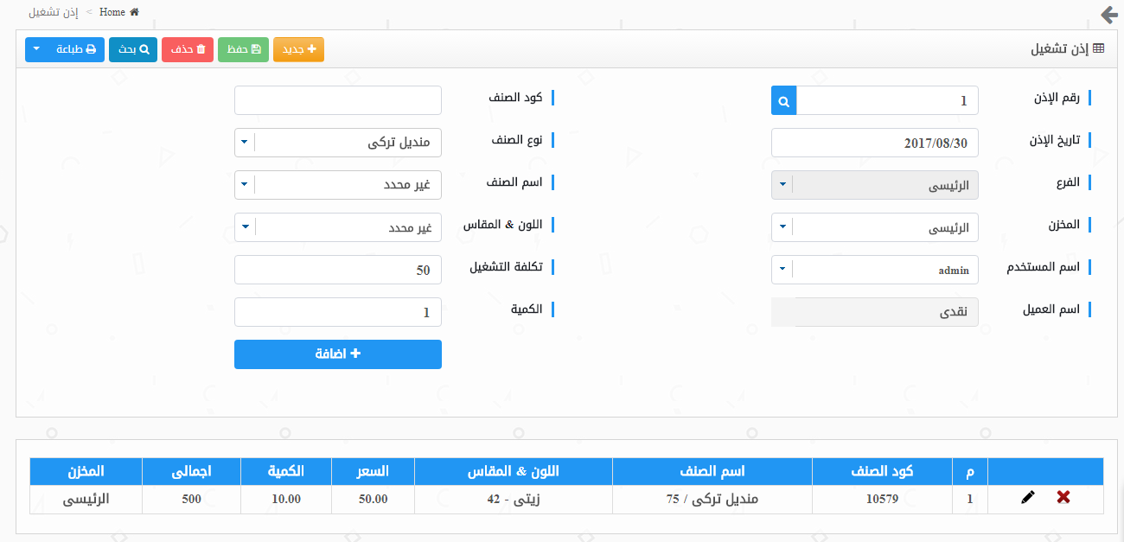Click the back arrow icon at top right
1124x542 pixels.
tap(1108, 15)
